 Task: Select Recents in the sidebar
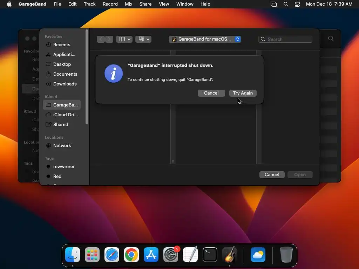[62, 44]
